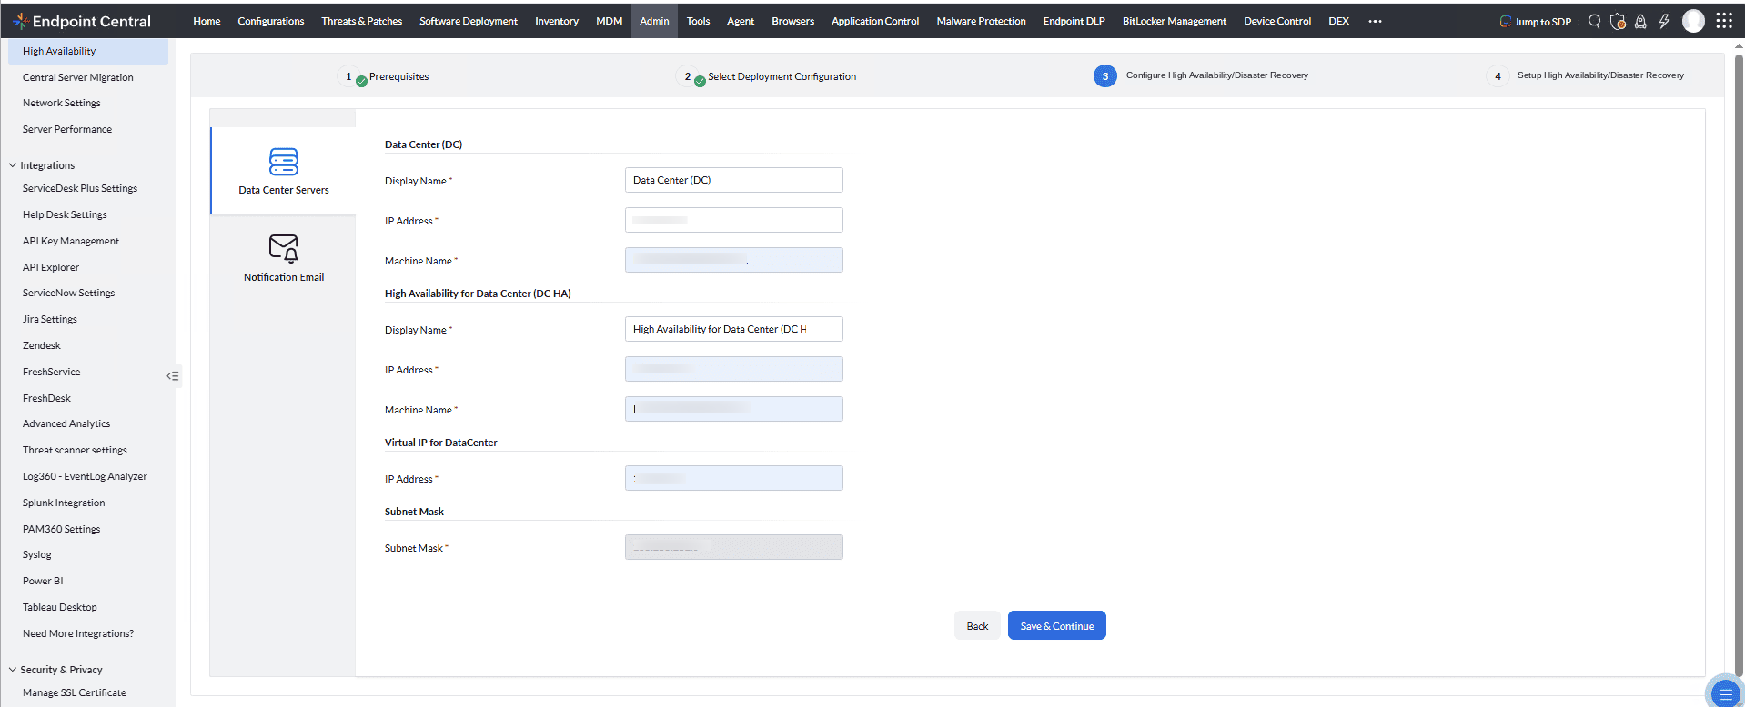
Task: Select the Data Center Servers server icon
Action: pyautogui.click(x=284, y=162)
